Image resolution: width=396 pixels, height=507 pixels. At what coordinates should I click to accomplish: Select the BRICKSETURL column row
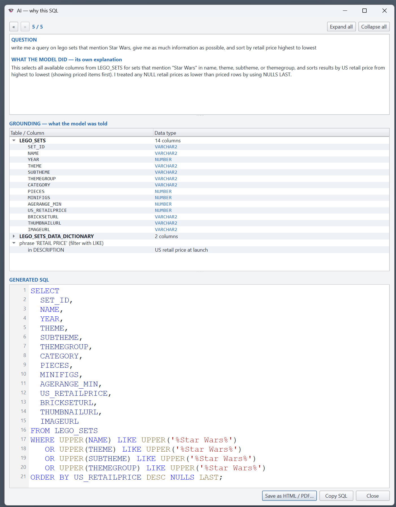point(199,217)
